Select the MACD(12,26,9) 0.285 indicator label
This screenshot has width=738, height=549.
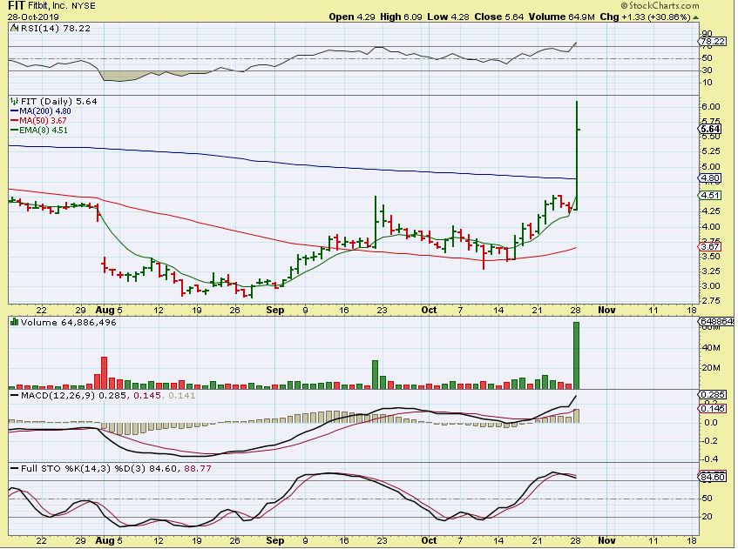pyautogui.click(x=73, y=395)
